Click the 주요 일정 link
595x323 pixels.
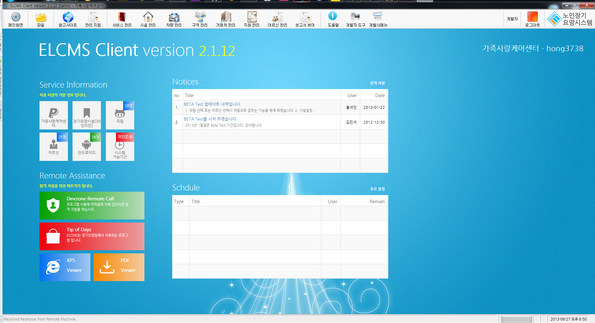pyautogui.click(x=377, y=189)
